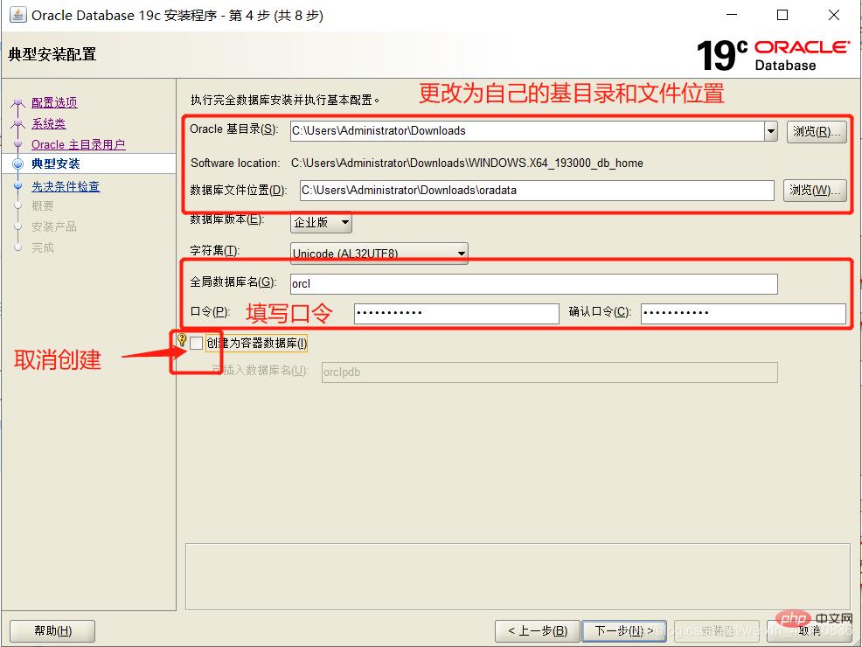Click the 典型安装 step indicator icon
The image size is (862, 647).
pyautogui.click(x=17, y=163)
